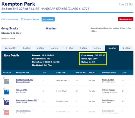Select the 6:15PM race tab

40,48
